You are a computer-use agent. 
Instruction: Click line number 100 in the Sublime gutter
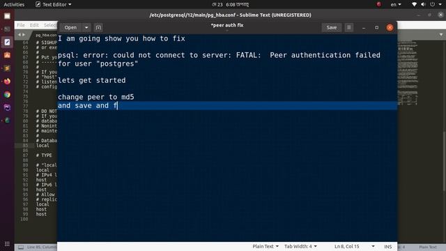(x=24, y=219)
